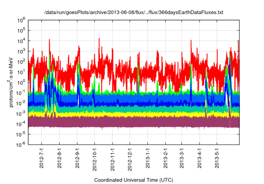Select the 2012-11-1 date tick label
264x184 pixels.
click(x=113, y=159)
